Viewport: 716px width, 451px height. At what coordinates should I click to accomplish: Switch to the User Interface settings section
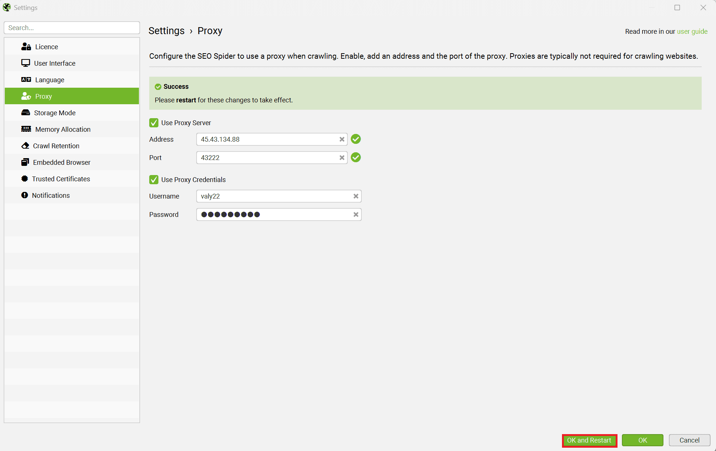[54, 63]
